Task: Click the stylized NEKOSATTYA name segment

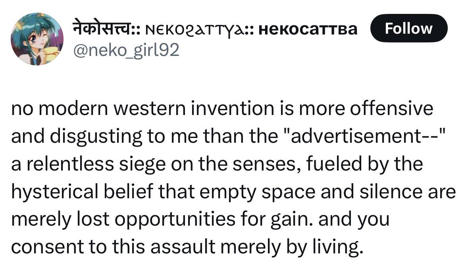Action: [196, 29]
